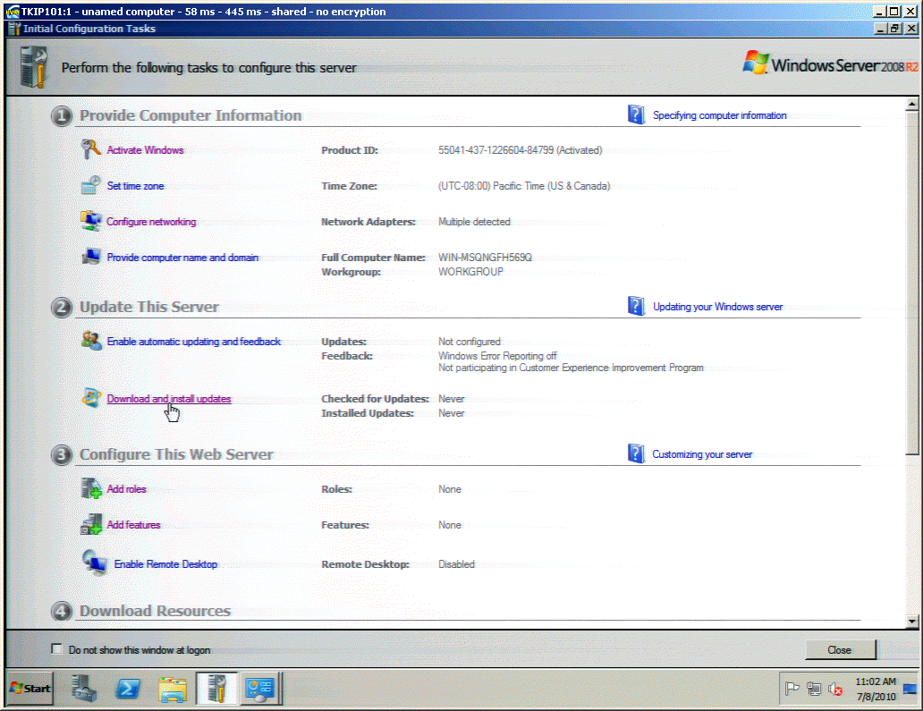Open Windows Explorer folder in taskbar

[173, 689]
